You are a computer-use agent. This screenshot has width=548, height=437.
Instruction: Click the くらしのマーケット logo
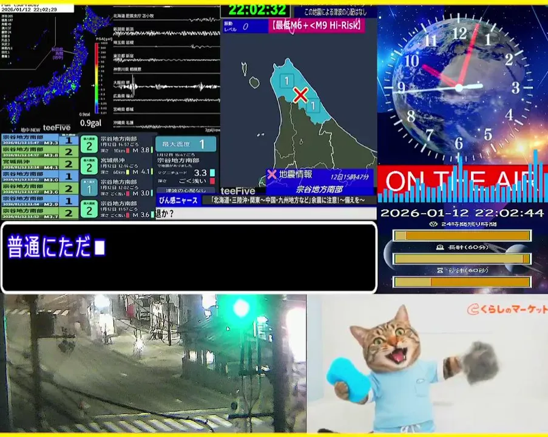point(507,309)
